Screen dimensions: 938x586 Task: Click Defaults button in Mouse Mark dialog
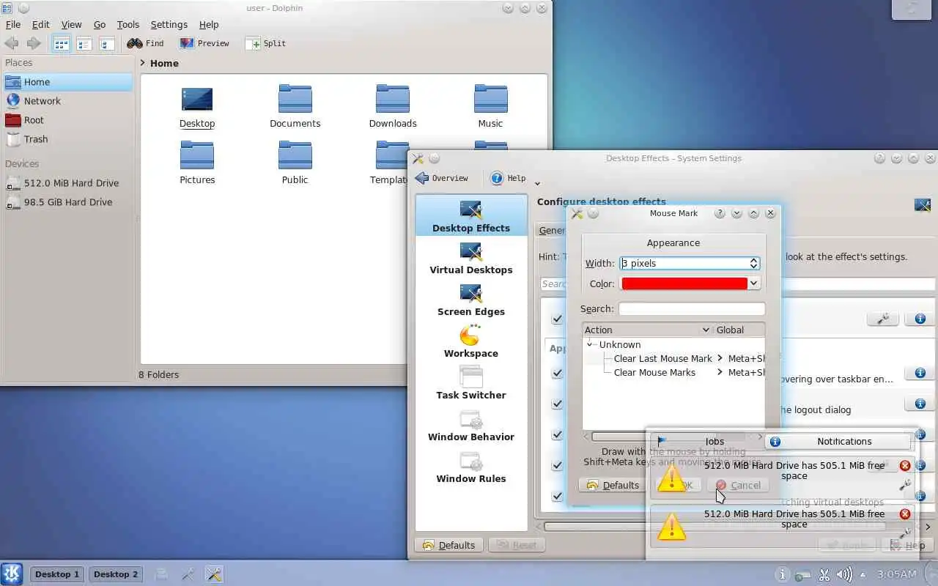612,485
